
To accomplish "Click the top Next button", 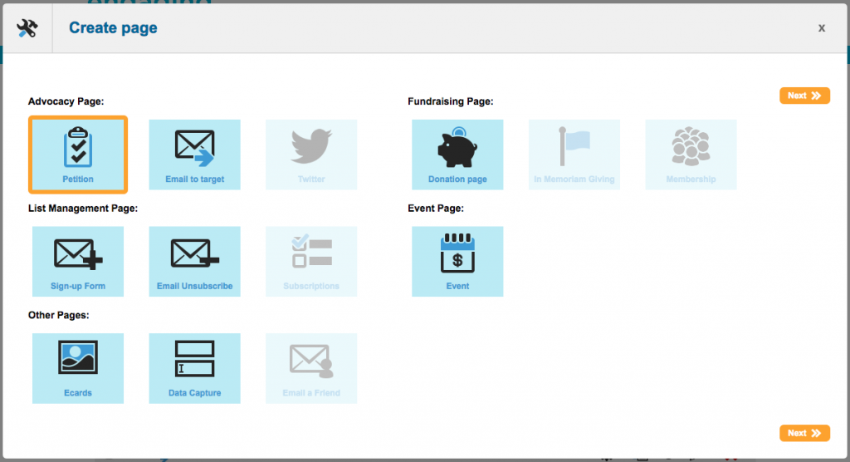I will (x=804, y=96).
